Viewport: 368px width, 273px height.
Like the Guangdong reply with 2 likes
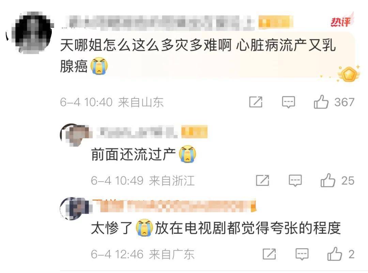[335, 254]
